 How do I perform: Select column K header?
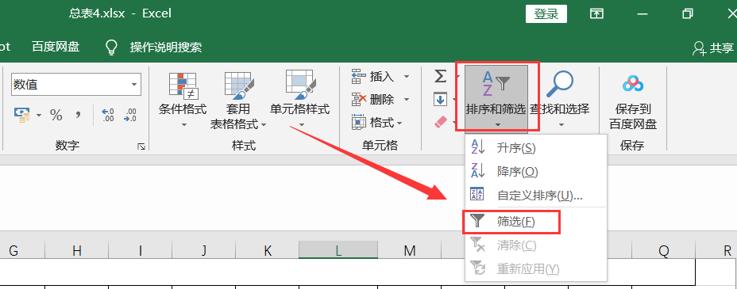[267, 251]
